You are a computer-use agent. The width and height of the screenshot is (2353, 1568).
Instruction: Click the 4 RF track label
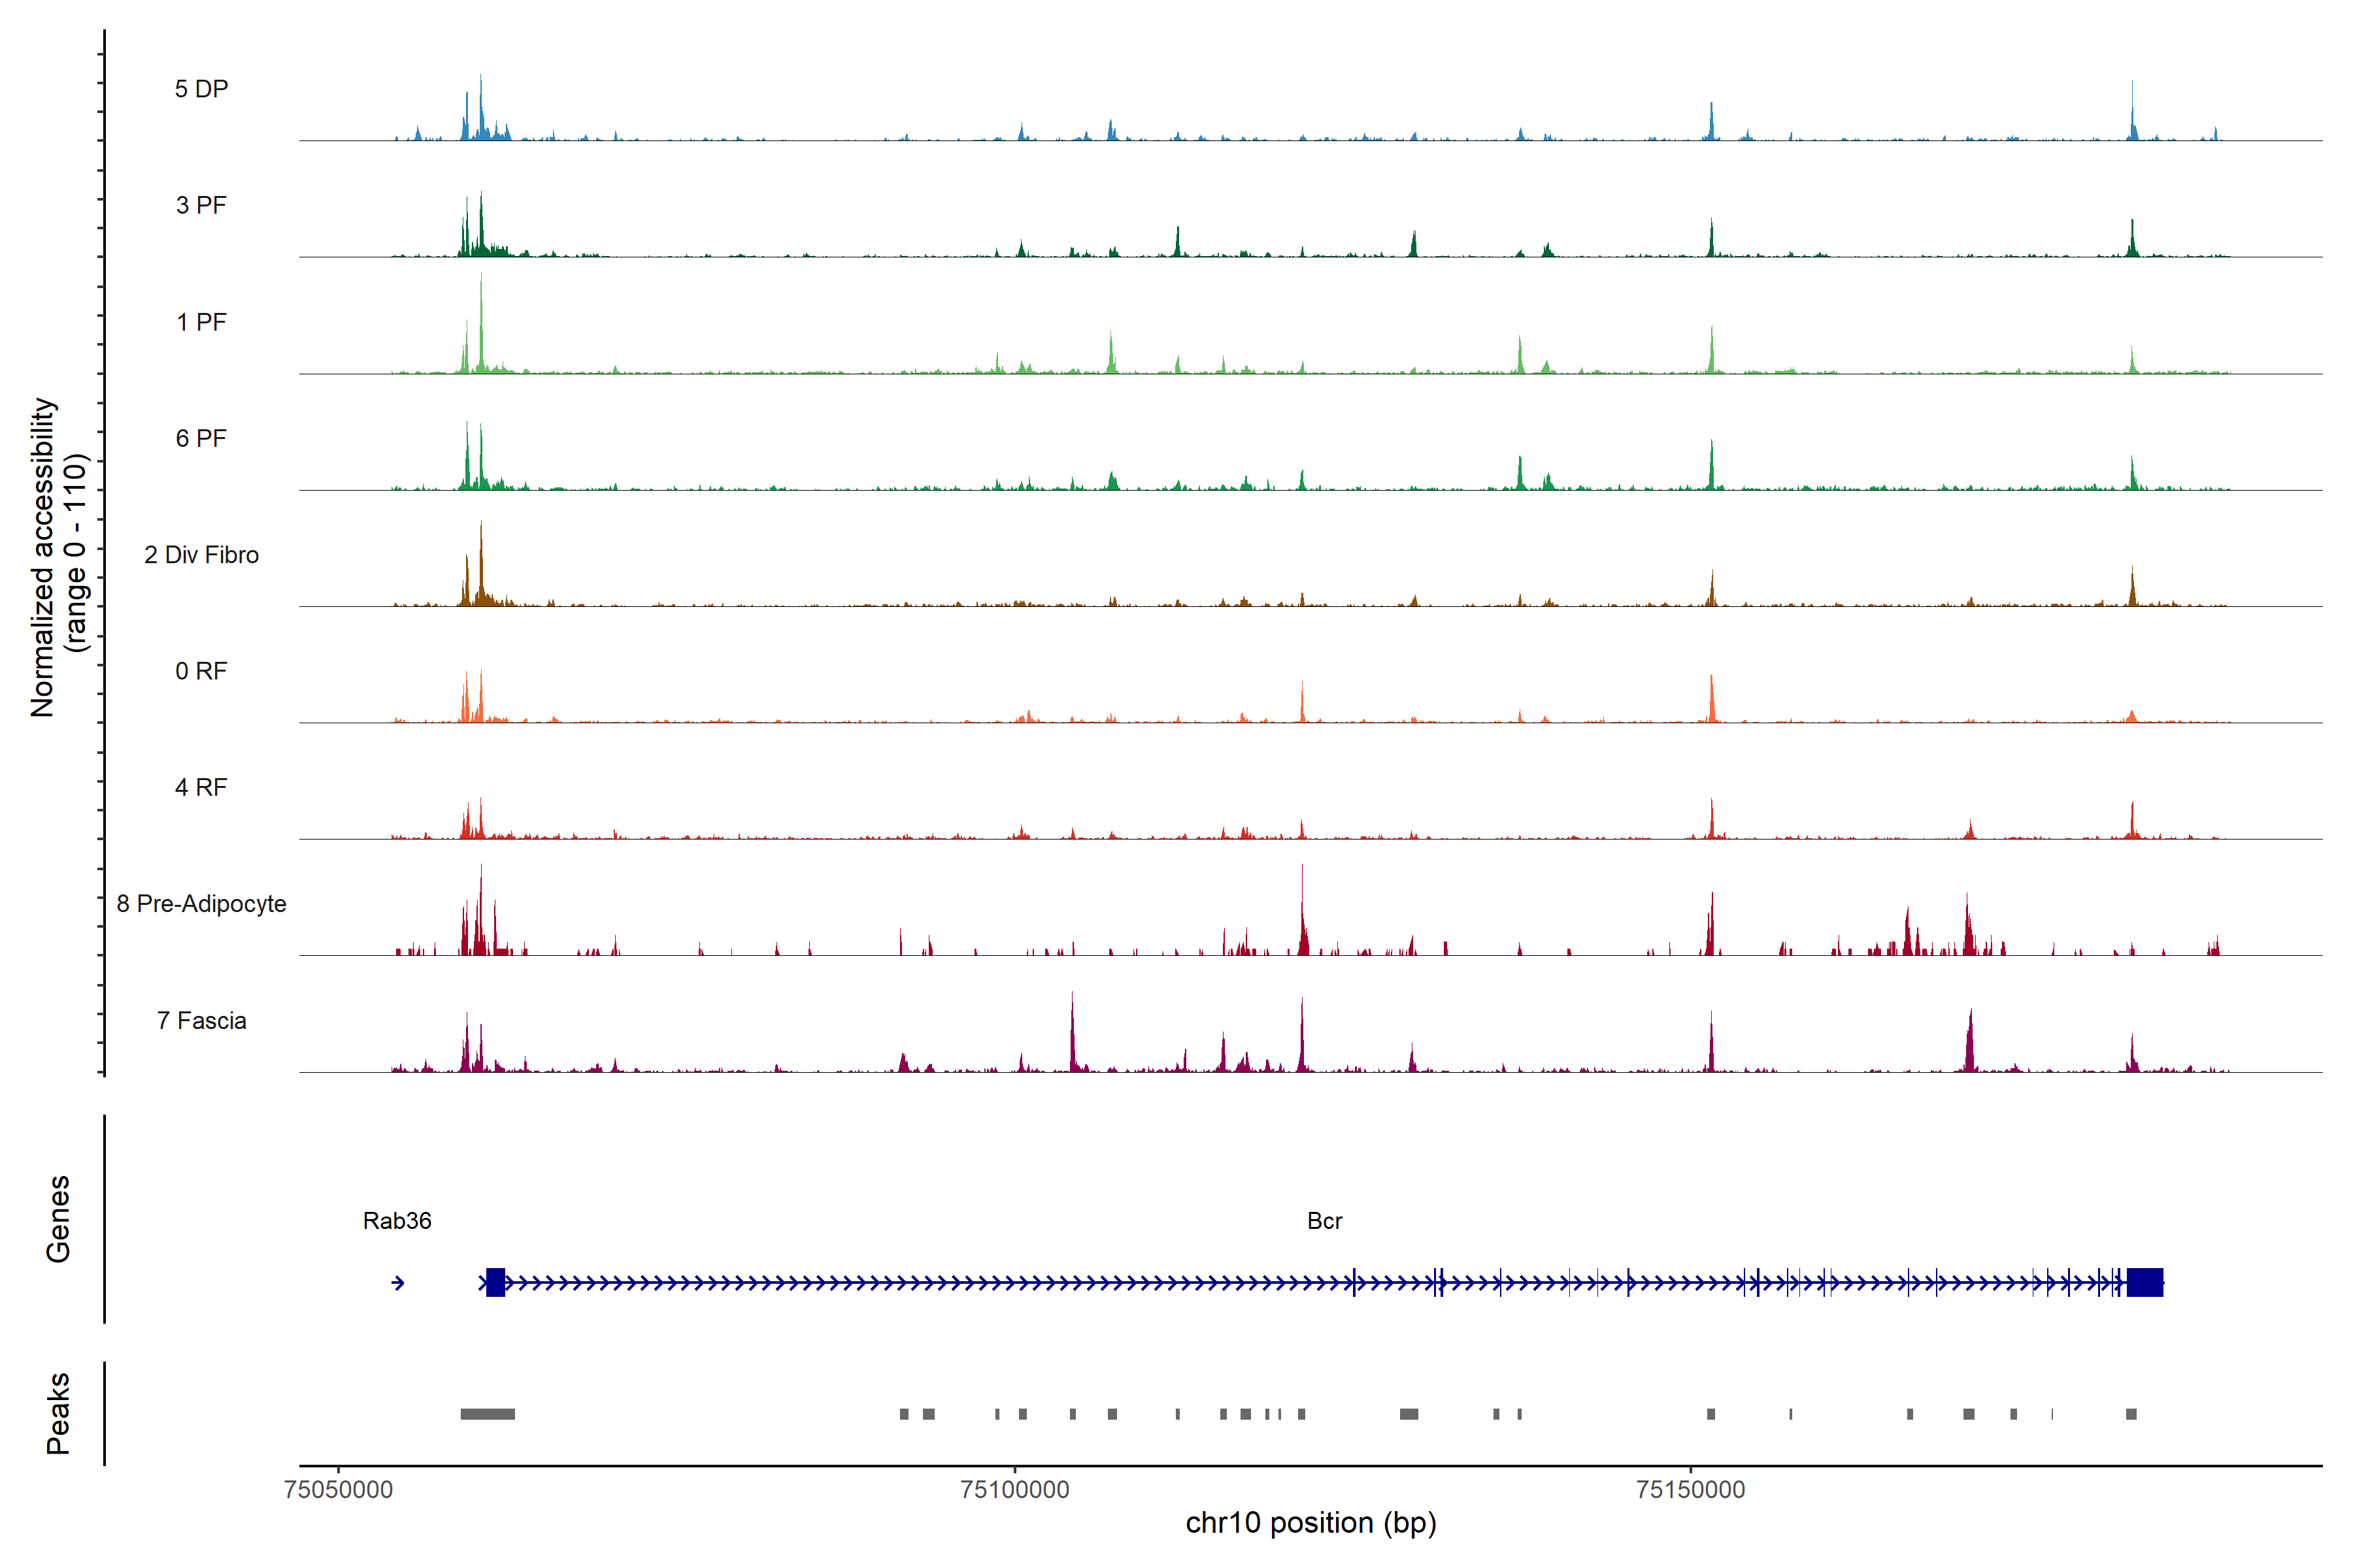click(x=201, y=787)
